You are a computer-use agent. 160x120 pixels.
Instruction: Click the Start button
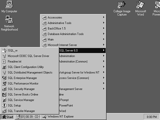tap(7, 117)
